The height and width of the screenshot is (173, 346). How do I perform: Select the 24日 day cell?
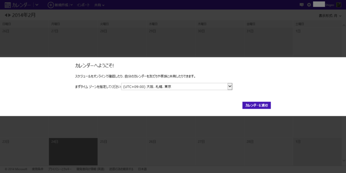click(x=73, y=152)
